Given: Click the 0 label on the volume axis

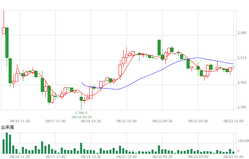Looking at the screenshot, I should (238, 151).
